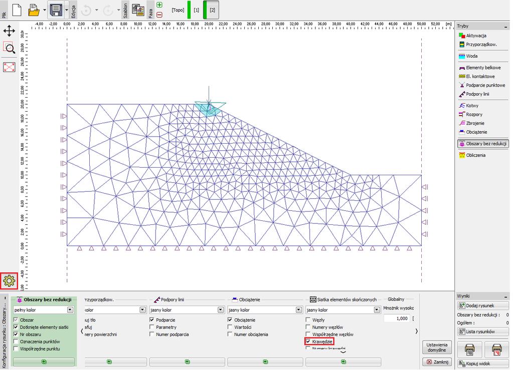The height and width of the screenshot is (370, 513).
Task: Select Elementy belkowe mode
Action: point(480,68)
